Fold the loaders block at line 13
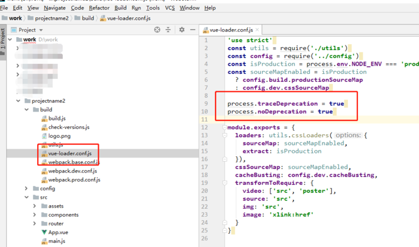Screen dimensions: 419x247 tap(224, 135)
